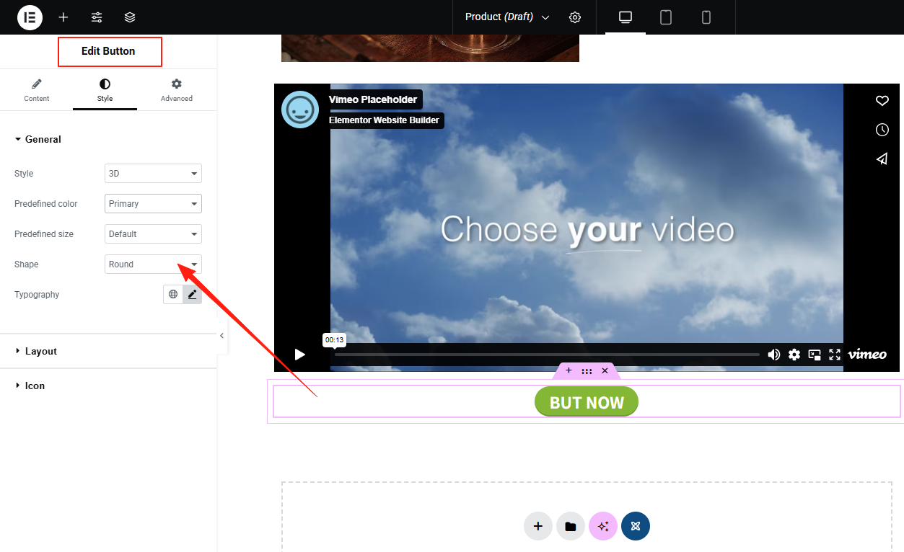This screenshot has height=552, width=904.
Task: Click the green BUT NOW button
Action: point(587,402)
